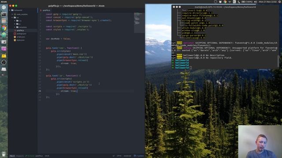Select gulpfile.js in the tree view
The height and width of the screenshot is (158, 282).
click(20, 30)
